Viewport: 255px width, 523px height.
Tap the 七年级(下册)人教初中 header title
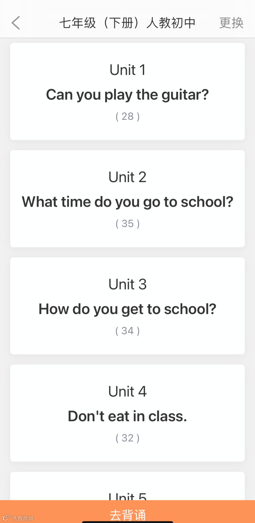click(x=127, y=23)
